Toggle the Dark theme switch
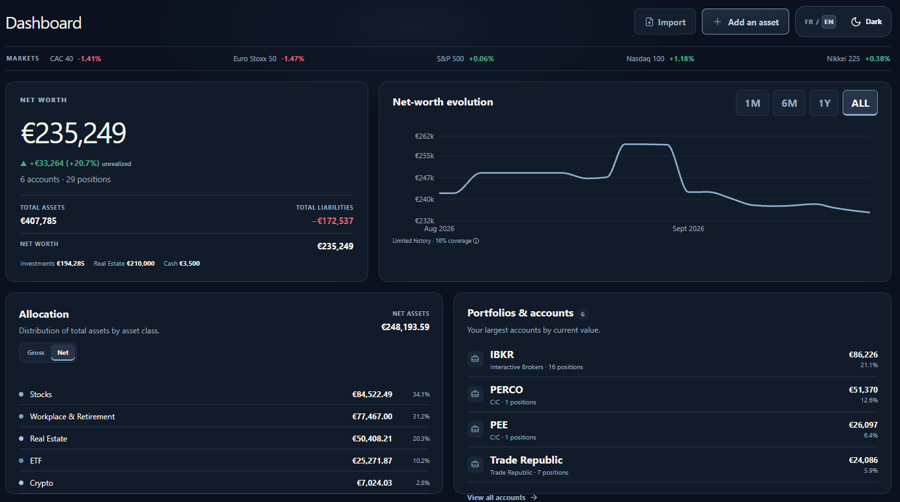Screen dimensions: 900x502 click(x=867, y=22)
